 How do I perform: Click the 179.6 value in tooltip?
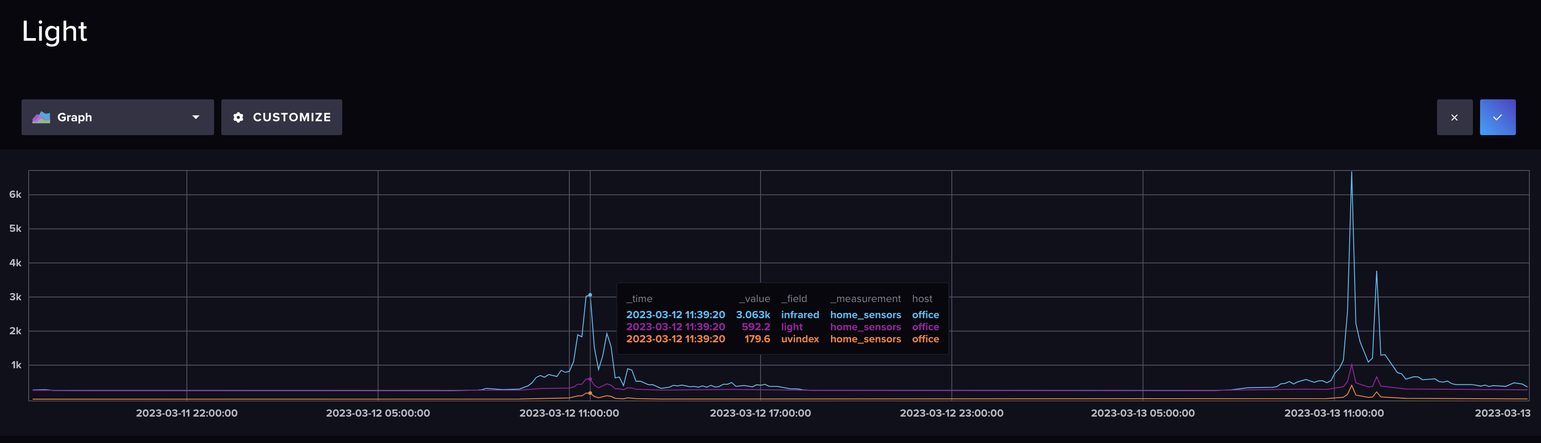[x=757, y=339]
